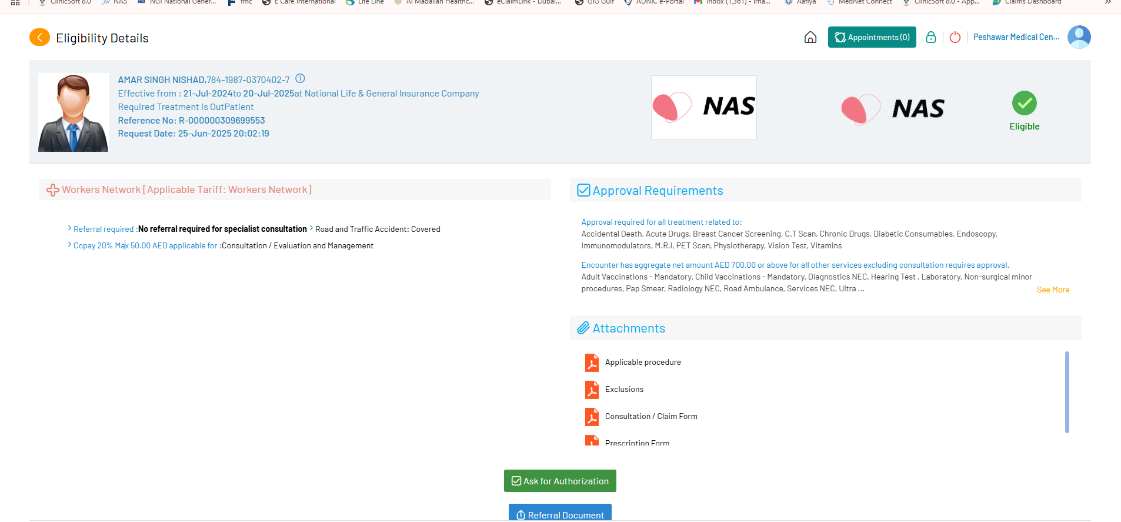Select the patient name AMAR SINGH NISHAD

pyautogui.click(x=161, y=80)
